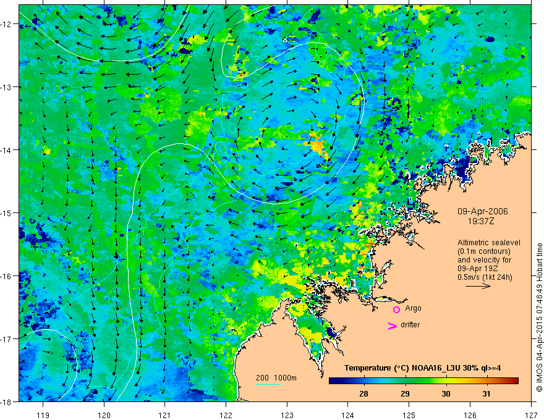Click the -12 latitude axis label
The image size is (544, 420).
[6, 24]
